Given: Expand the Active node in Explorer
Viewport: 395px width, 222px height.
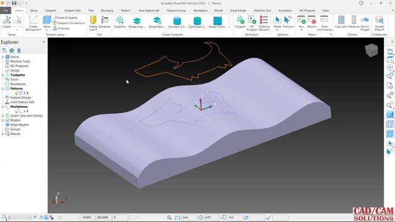Looking at the screenshot, I should pos(2,57).
